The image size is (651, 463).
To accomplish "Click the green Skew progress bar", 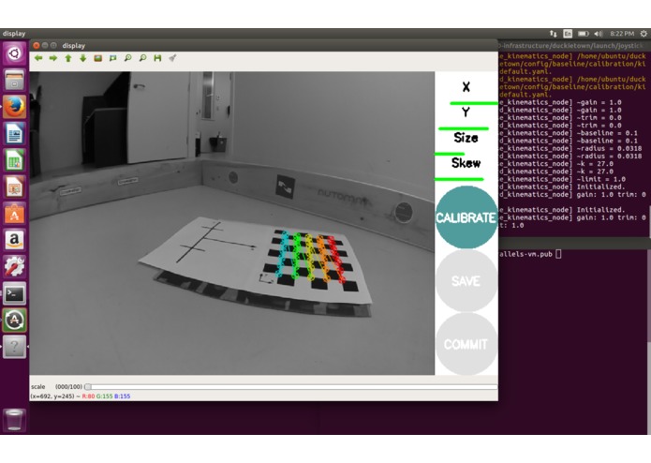I will (x=459, y=179).
